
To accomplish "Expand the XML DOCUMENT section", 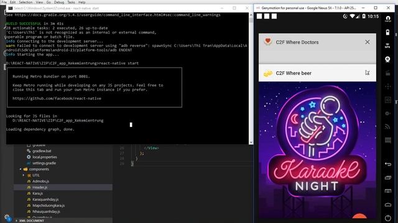I will click(x=32, y=221).
